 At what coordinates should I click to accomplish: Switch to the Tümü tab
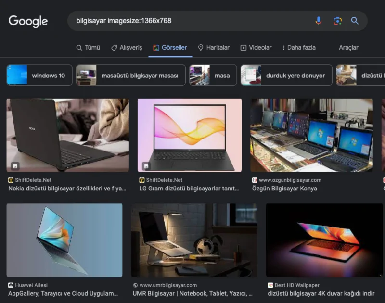[x=89, y=48]
